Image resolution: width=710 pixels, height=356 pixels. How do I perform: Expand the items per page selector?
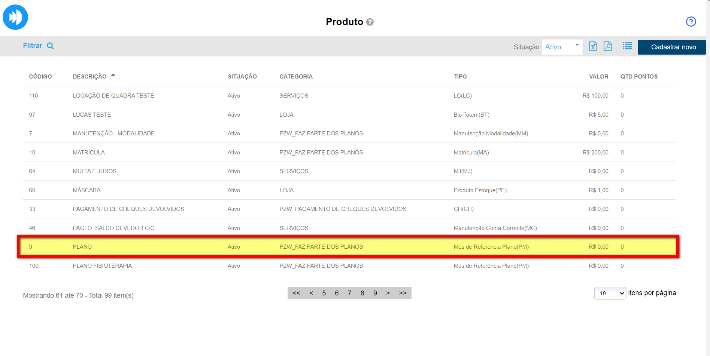tap(610, 293)
